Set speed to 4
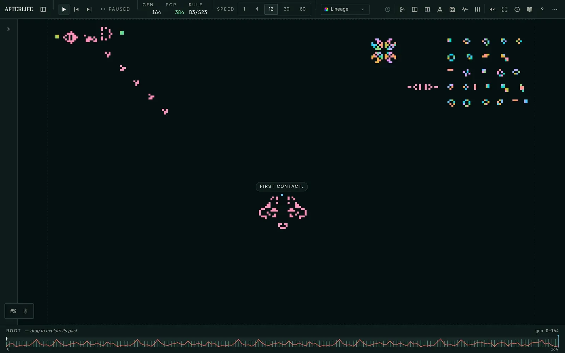 (x=257, y=9)
